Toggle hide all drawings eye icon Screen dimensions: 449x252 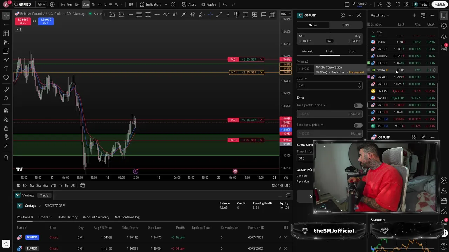[x=6, y=137]
